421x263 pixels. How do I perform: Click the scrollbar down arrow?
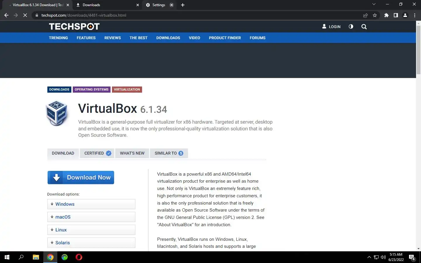pyautogui.click(x=418, y=249)
